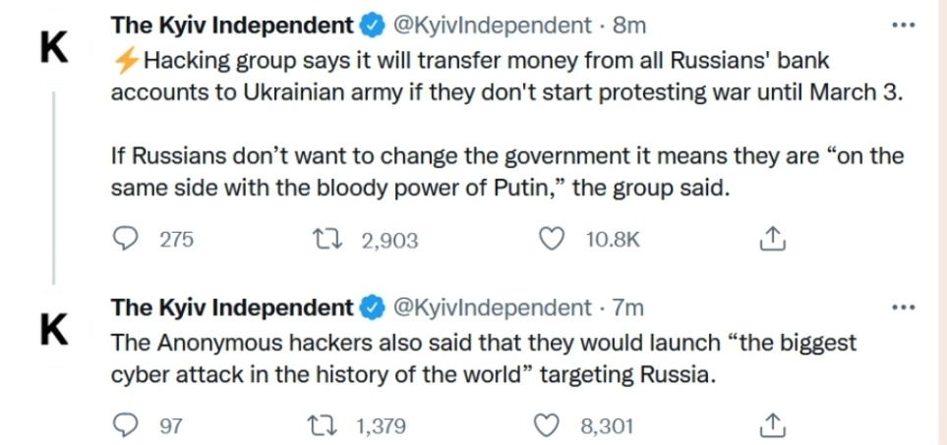Retweet the hacking group tweet
Image resolution: width=947 pixels, height=445 pixels.
(x=320, y=240)
